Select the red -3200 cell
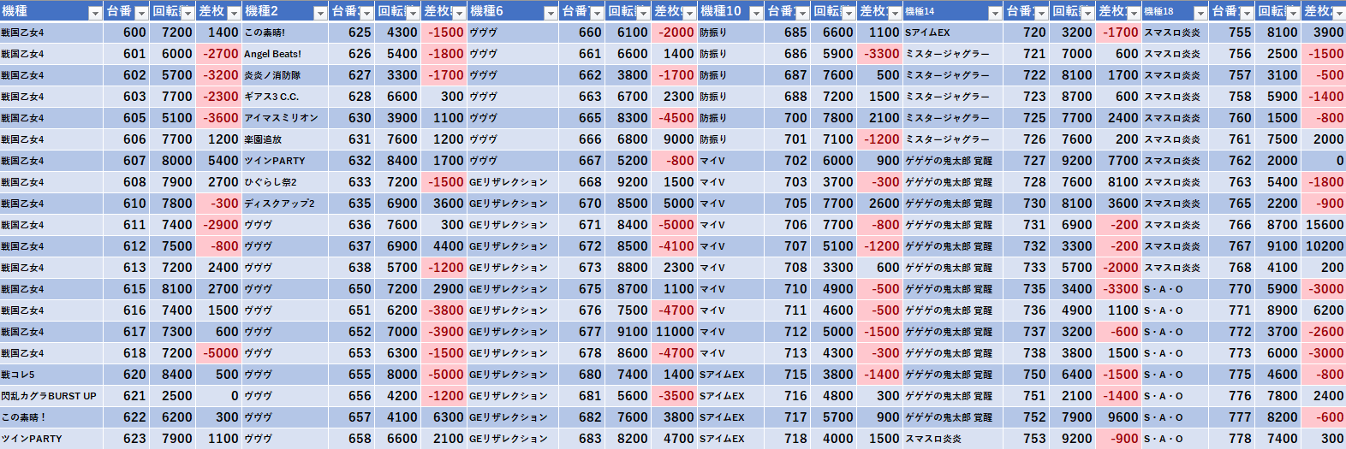 [x=218, y=75]
